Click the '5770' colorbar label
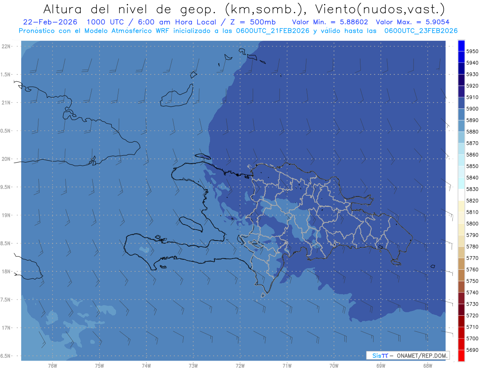Viewport: 480px width, 371px height. point(472,258)
